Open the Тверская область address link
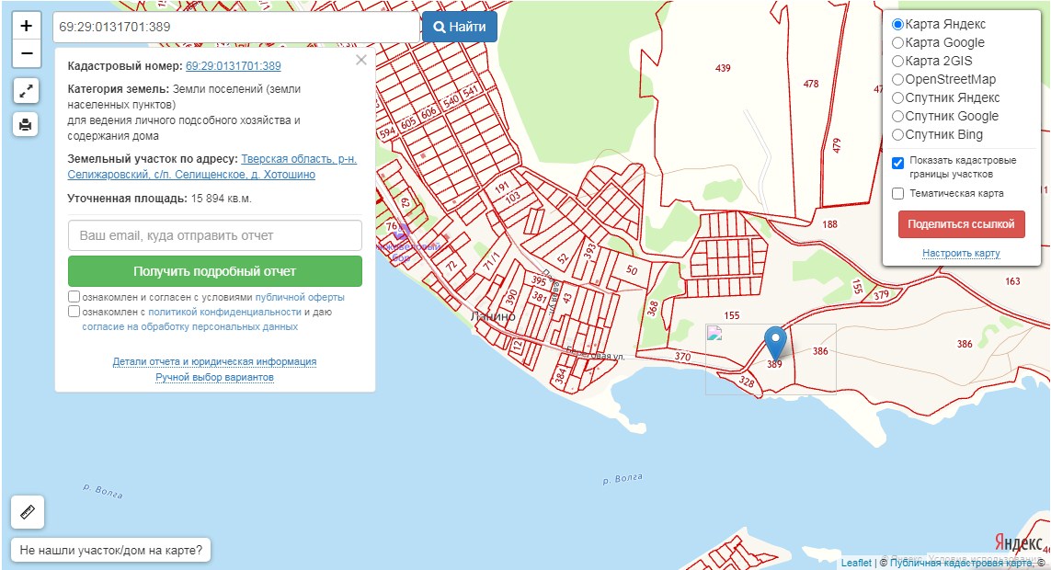Image resolution: width=1051 pixels, height=570 pixels. click(x=211, y=166)
